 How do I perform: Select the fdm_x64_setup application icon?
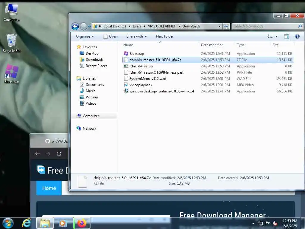(x=126, y=66)
